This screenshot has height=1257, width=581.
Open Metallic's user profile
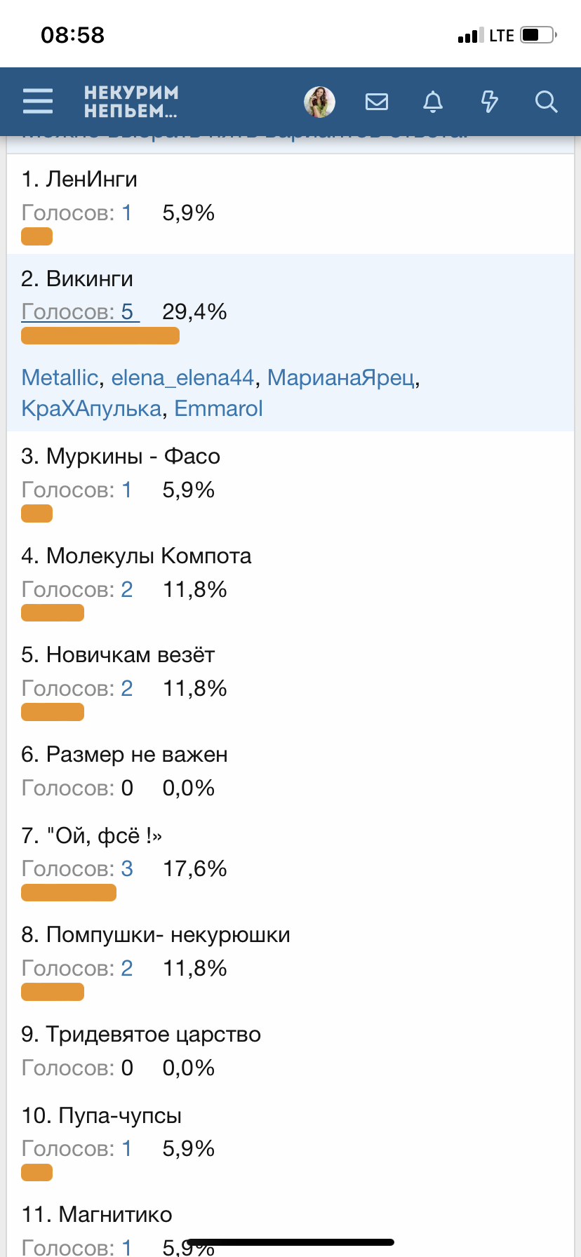tap(60, 377)
